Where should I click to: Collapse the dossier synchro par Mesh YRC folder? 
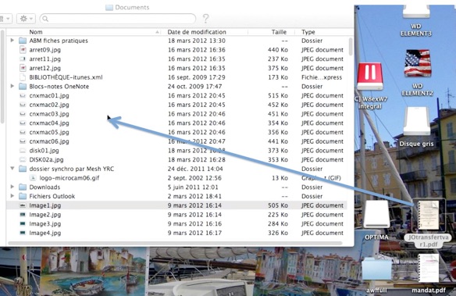click(x=12, y=169)
